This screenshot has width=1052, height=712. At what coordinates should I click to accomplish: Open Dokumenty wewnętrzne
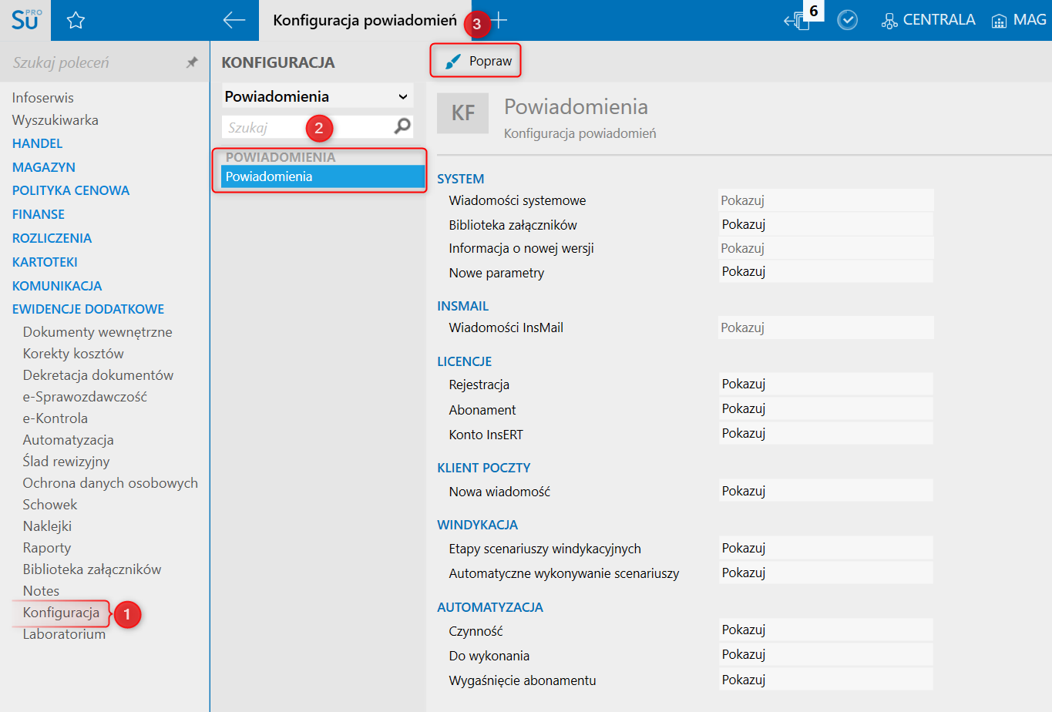tap(97, 332)
